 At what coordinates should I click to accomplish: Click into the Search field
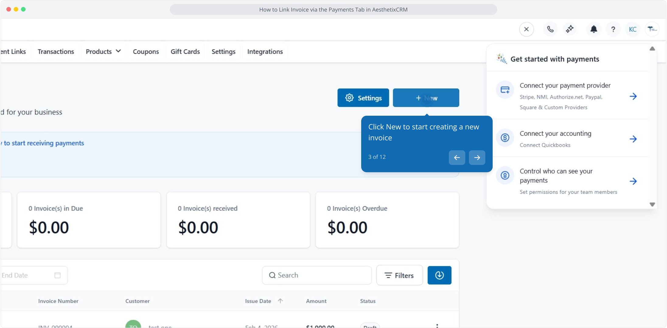coord(316,275)
